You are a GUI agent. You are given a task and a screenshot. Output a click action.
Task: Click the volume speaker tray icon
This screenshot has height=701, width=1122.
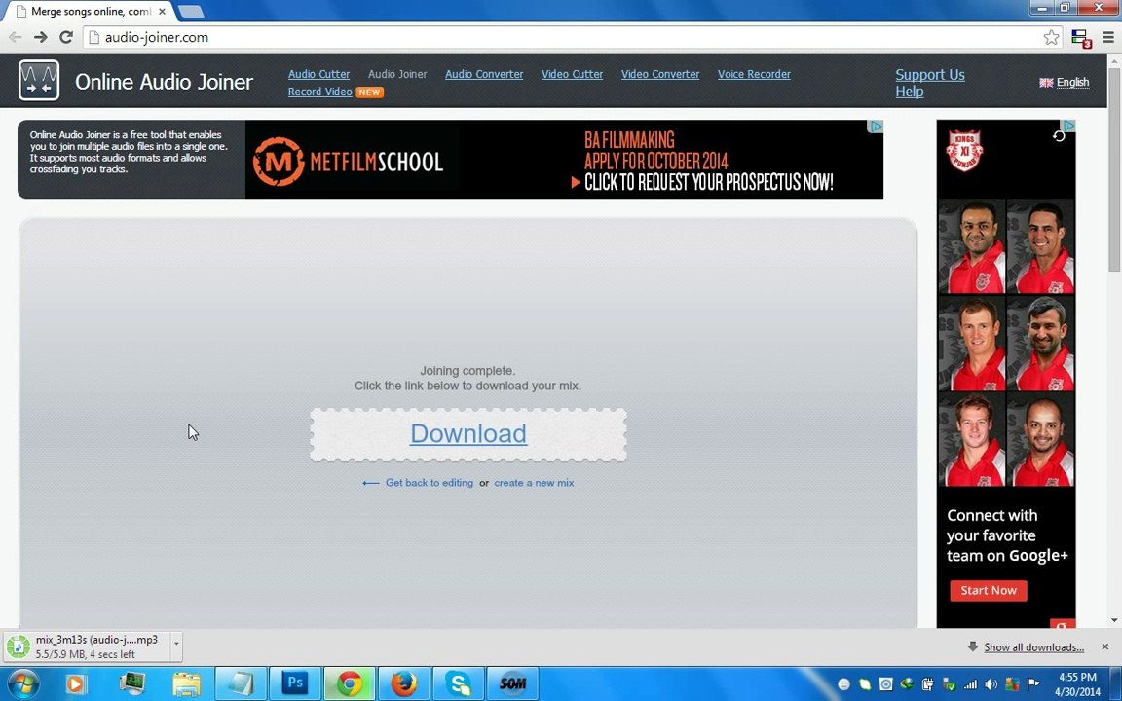pos(991,683)
